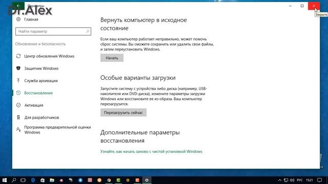Image resolution: width=328 pixels, height=184 pixels.
Task: Open Для разработчиков section
Action: [x=37, y=118]
